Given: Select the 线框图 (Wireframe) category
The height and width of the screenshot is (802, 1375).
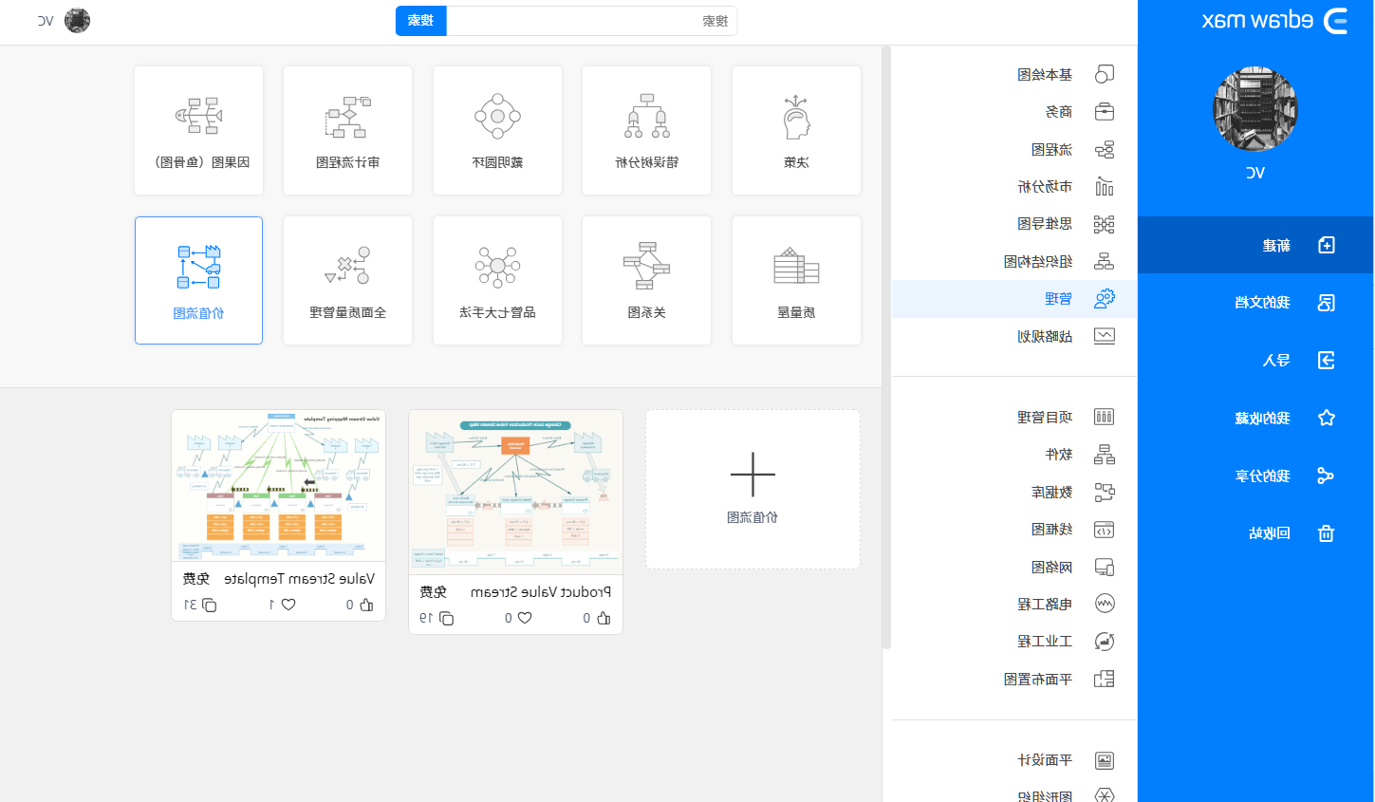Looking at the screenshot, I should 1014,530.
